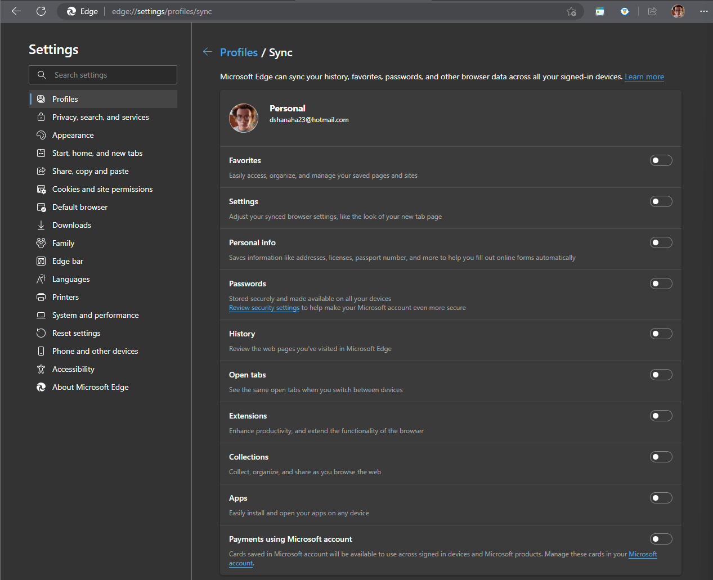
Task: Click the search magnifier icon in settings
Action: coord(42,75)
